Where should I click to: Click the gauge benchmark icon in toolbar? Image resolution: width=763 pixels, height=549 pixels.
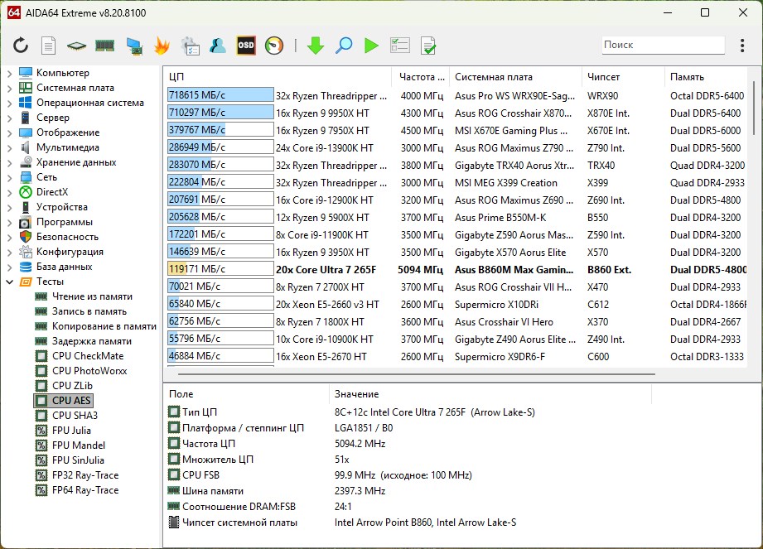274,46
